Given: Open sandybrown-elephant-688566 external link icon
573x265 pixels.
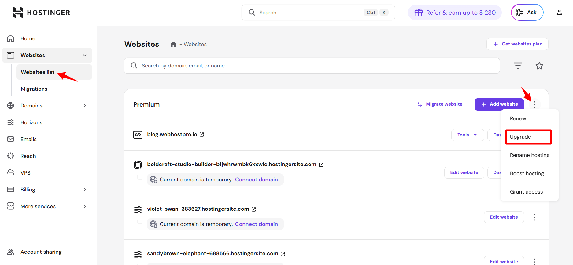Looking at the screenshot, I should (x=283, y=254).
